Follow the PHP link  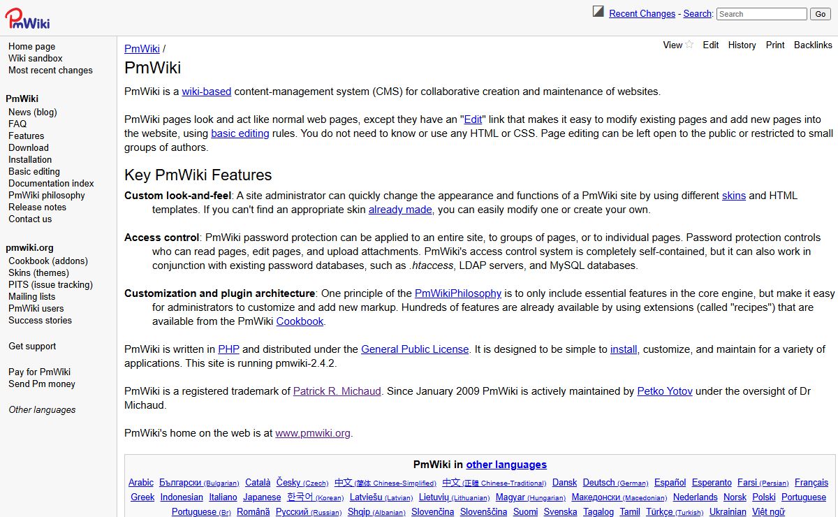coord(228,349)
